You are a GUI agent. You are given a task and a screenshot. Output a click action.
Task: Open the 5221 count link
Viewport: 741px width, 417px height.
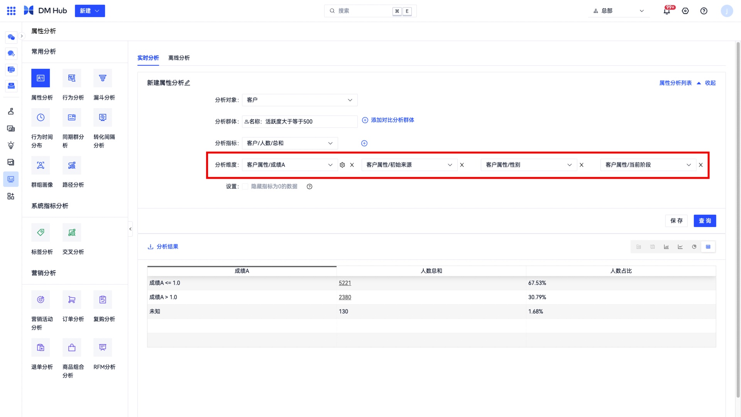tap(345, 283)
